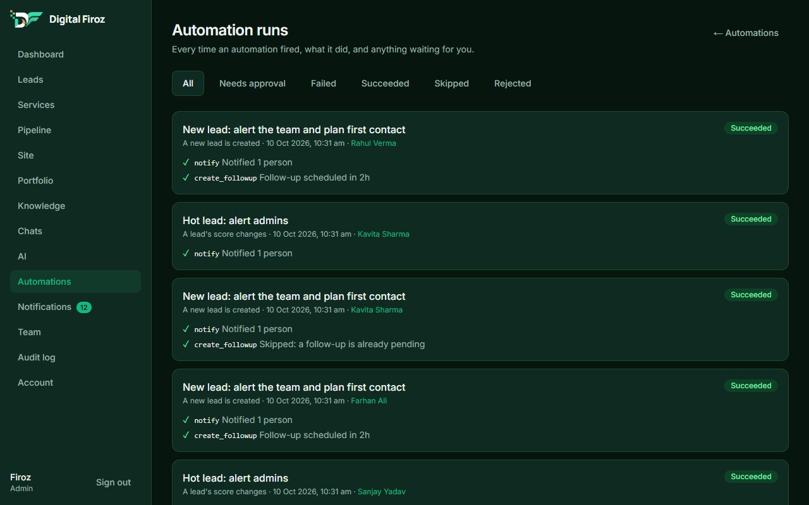Select the All filter tab
This screenshot has height=505, width=809.
[188, 83]
